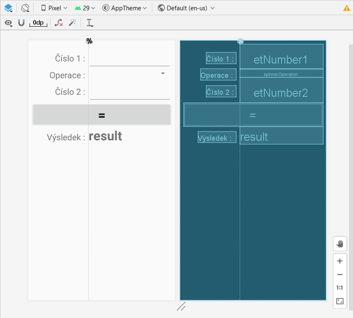353x318 pixels.
Task: Open the Default (en-us) locale menu
Action: 186,8
